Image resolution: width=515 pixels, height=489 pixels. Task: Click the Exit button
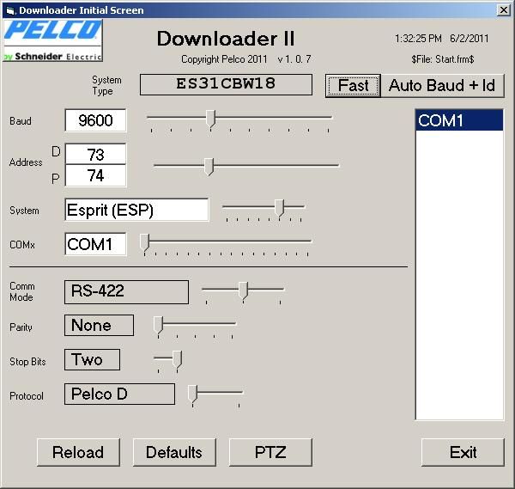463,452
